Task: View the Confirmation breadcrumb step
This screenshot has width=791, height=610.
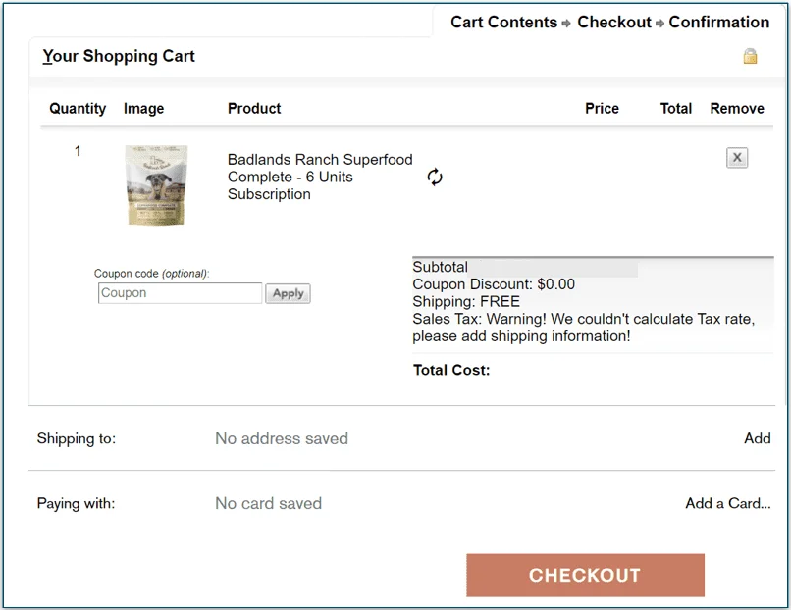Action: pyautogui.click(x=718, y=22)
